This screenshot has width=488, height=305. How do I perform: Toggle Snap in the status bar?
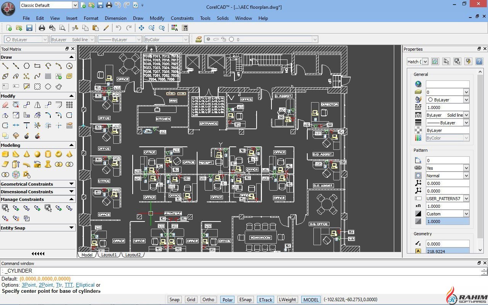pos(175,300)
